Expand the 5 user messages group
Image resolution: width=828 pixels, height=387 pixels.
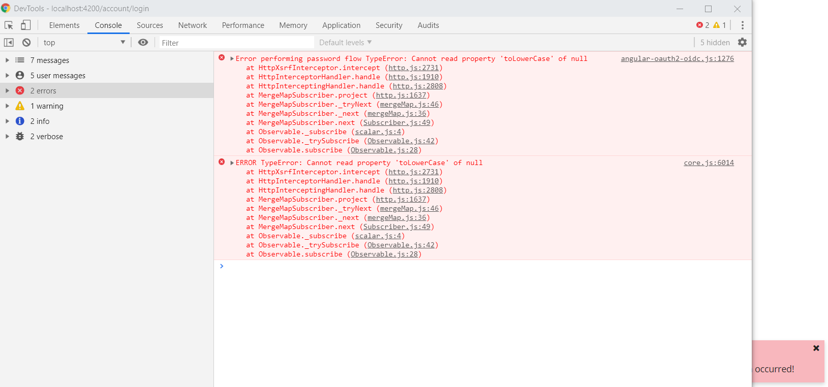(7, 75)
